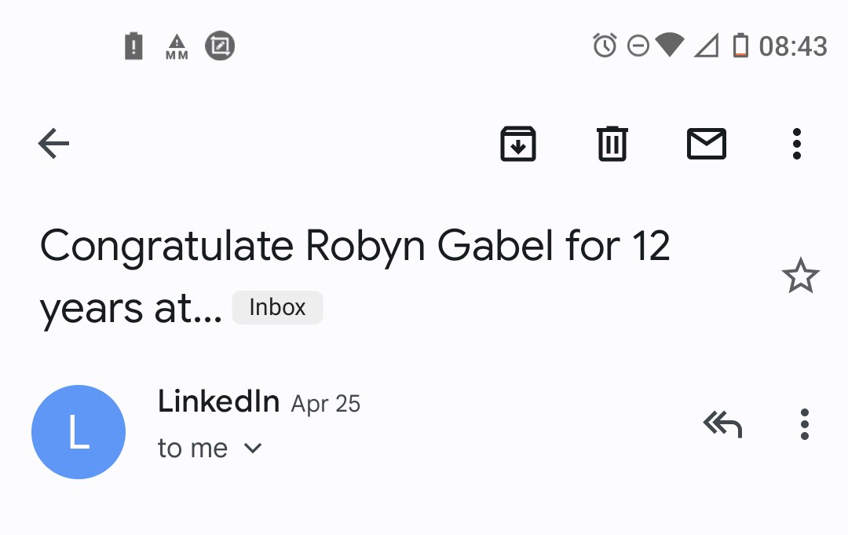Star the Congratulate Robyn Gabel email
This screenshot has height=535, width=848.
pos(800,277)
